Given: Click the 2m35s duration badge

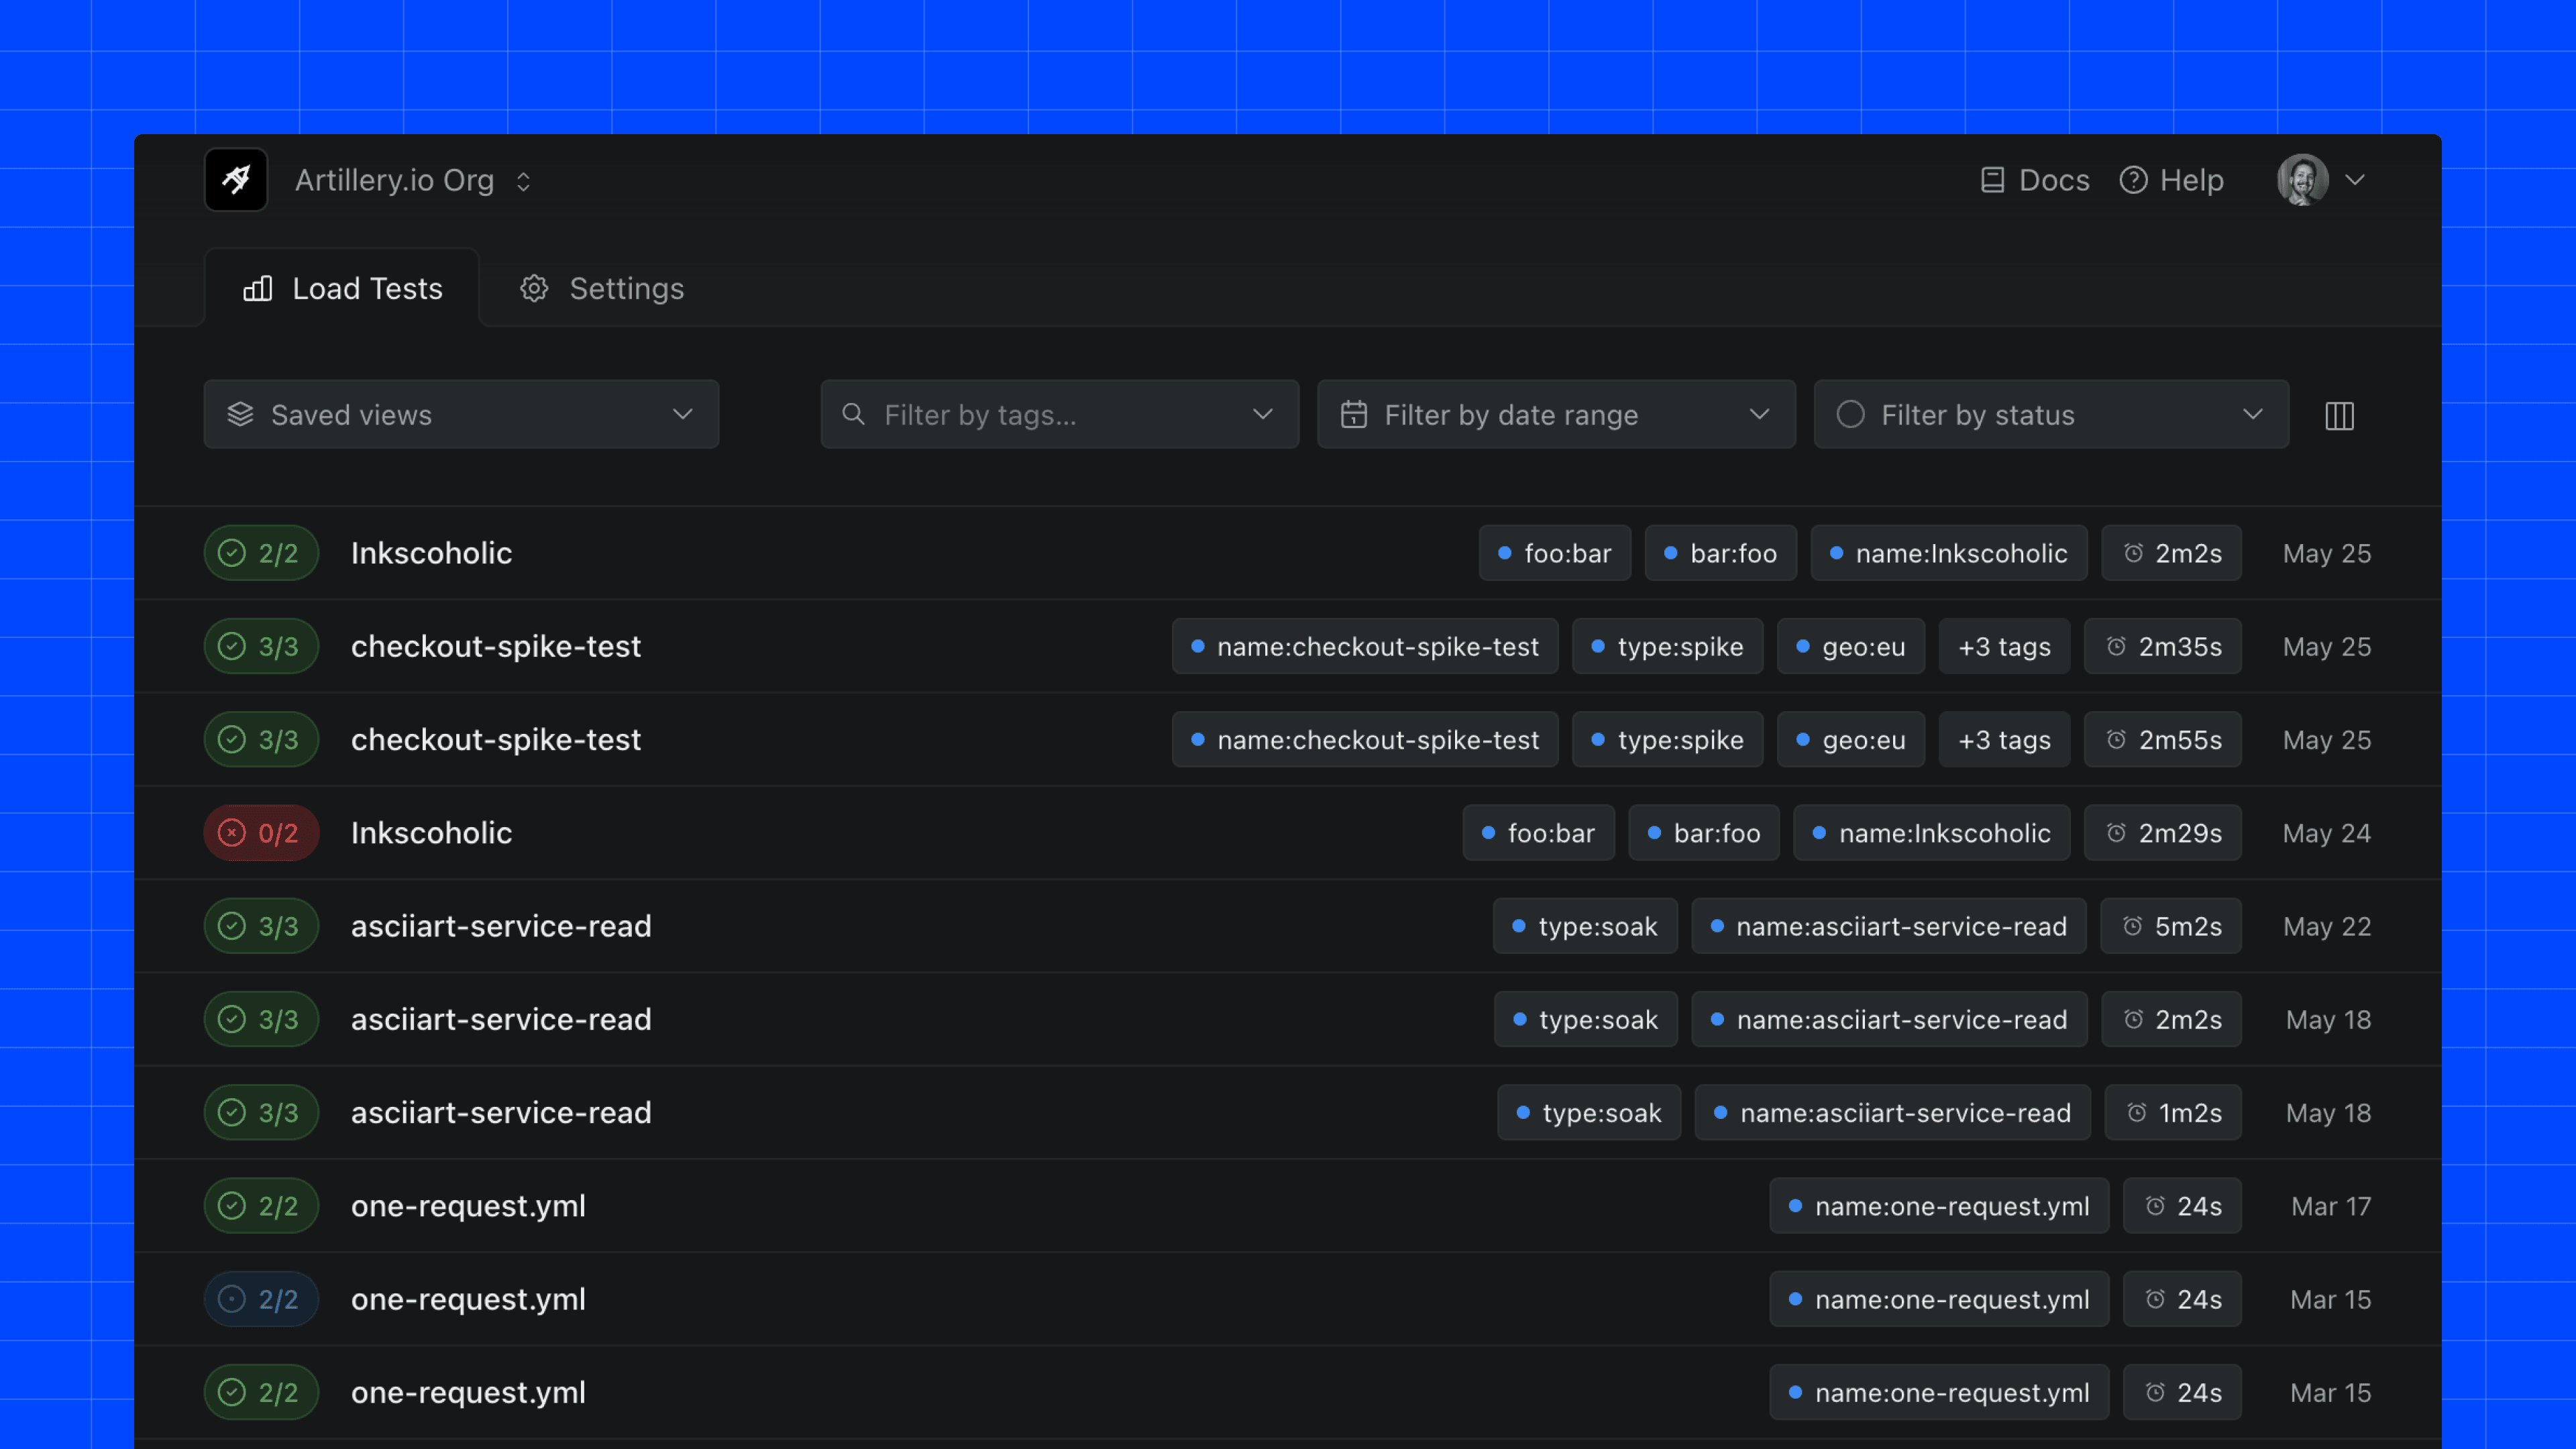Looking at the screenshot, I should (x=2163, y=647).
